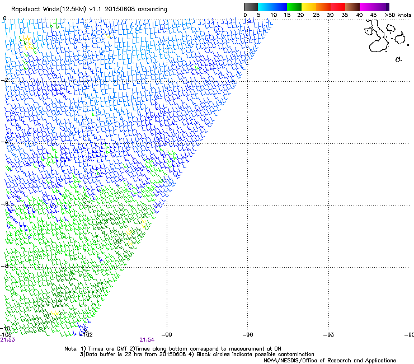414x364 pixels.
Task: Click the purple '21:53' time stamp
Action: tap(8, 340)
